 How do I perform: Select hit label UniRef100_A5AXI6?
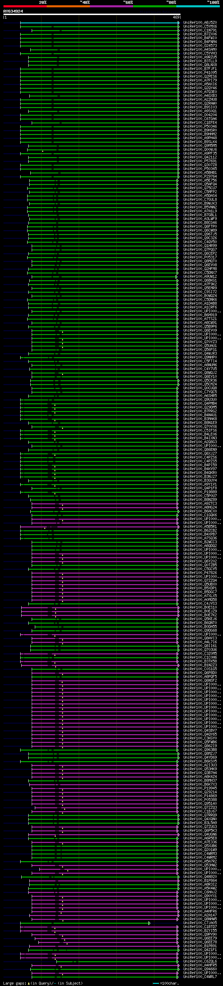tap(200, 84)
